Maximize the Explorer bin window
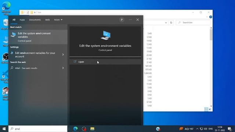The height and width of the screenshot is (132, 235). pos(201,12)
